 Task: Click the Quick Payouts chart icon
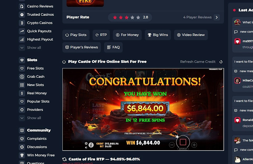coord(22,31)
